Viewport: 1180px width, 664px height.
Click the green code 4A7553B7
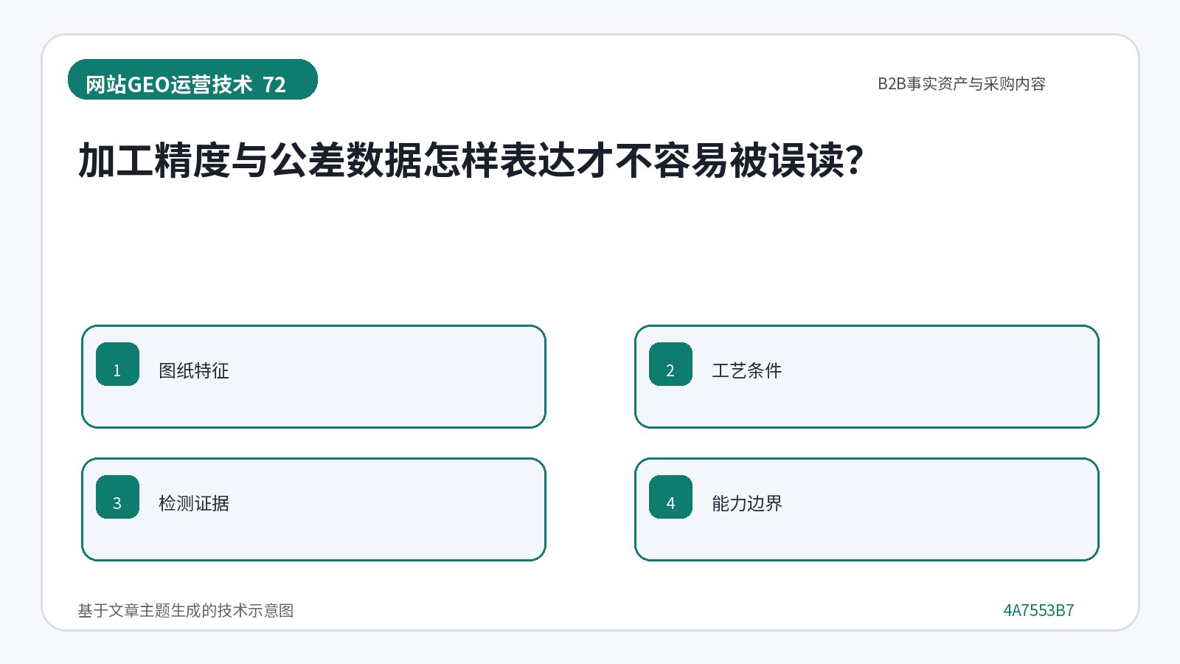1038,610
